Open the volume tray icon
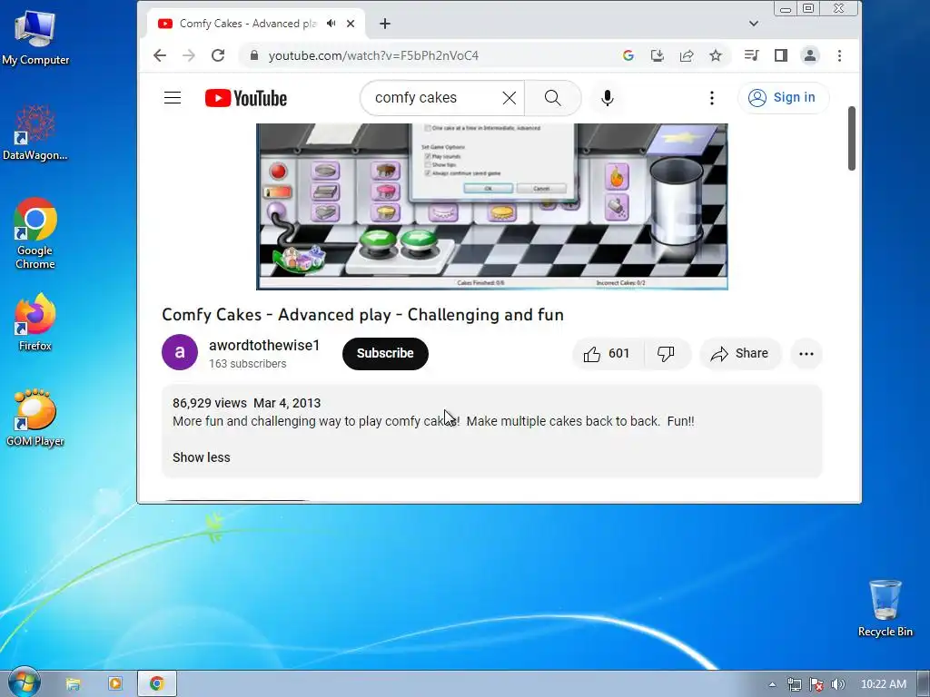This screenshot has width=930, height=697. point(837,684)
